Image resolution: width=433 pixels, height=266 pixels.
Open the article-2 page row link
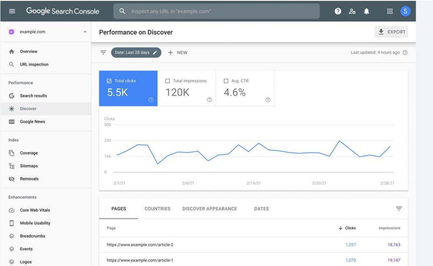[140, 245]
